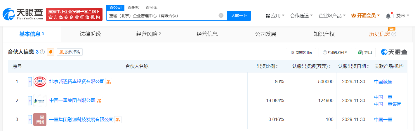
Task: Open equity structure icon for 北京诚通资本投资有限公司
Action: tap(109, 82)
